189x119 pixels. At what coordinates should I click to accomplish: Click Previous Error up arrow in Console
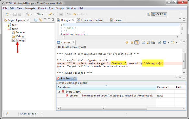click(x=132, y=42)
